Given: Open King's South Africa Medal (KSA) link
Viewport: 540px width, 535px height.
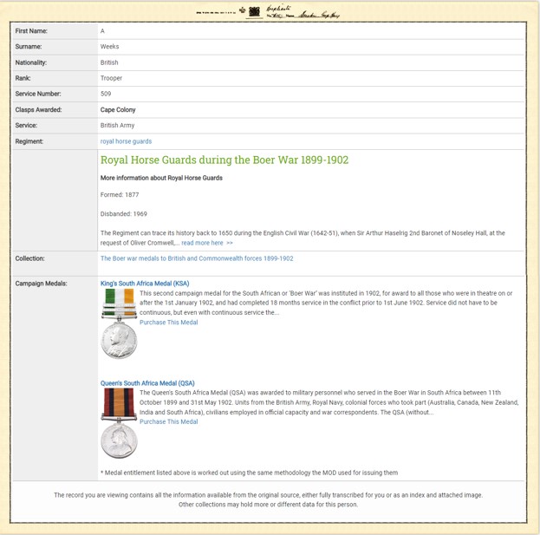Looking at the screenshot, I should click(x=145, y=284).
